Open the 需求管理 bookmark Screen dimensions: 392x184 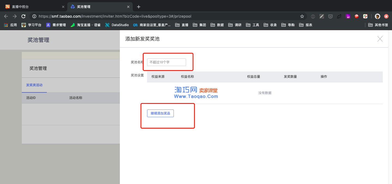(x=56, y=25)
